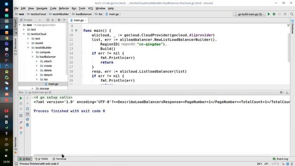
Task: Close the Run tab with red X
Action: point(21,128)
